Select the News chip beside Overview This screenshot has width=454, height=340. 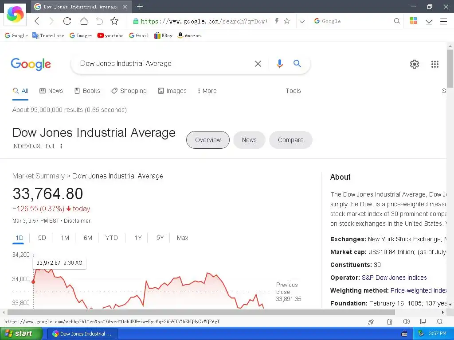[x=249, y=140]
